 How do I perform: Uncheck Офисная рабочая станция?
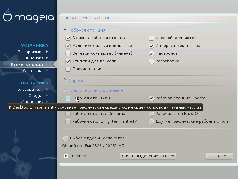(68, 38)
